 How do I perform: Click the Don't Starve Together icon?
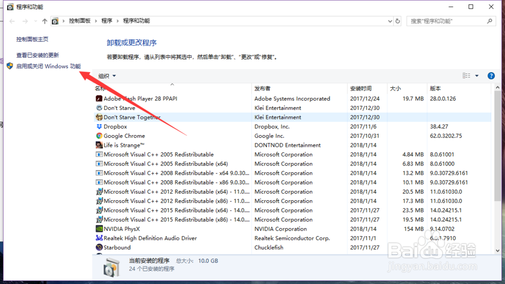point(99,117)
